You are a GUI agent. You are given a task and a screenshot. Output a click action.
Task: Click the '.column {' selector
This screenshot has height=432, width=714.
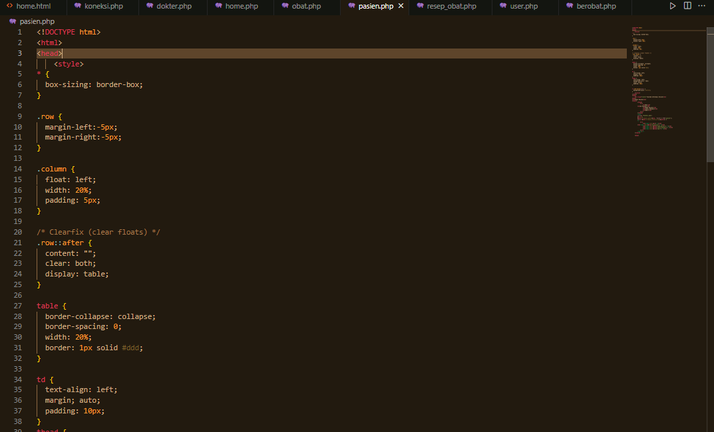55,169
